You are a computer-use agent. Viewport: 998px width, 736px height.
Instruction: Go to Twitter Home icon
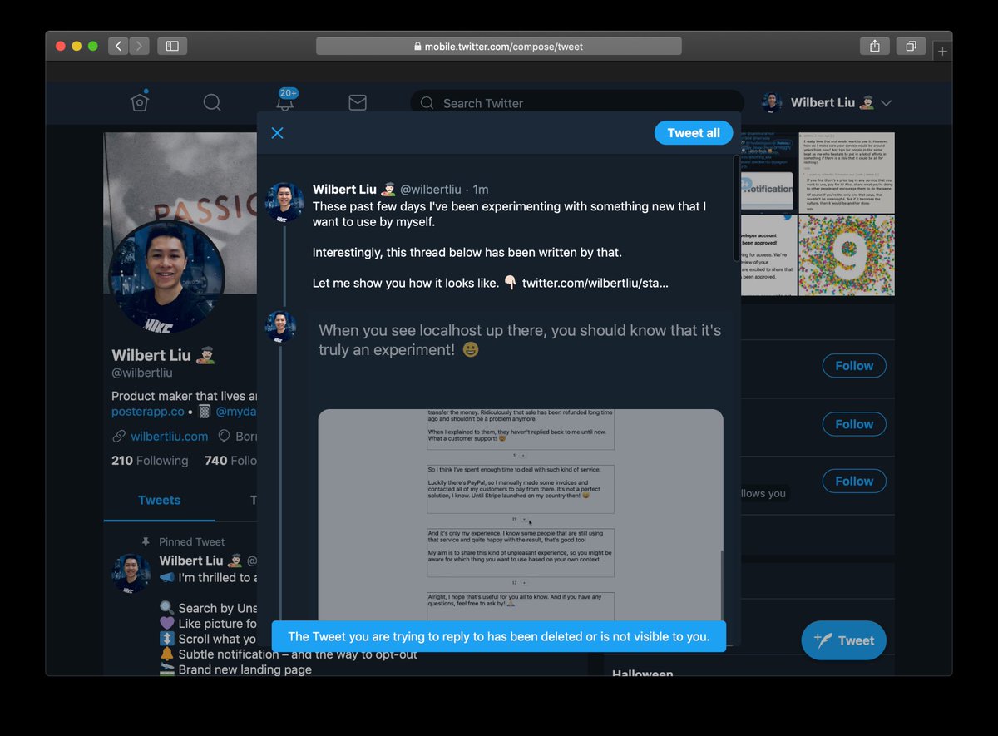(x=140, y=102)
